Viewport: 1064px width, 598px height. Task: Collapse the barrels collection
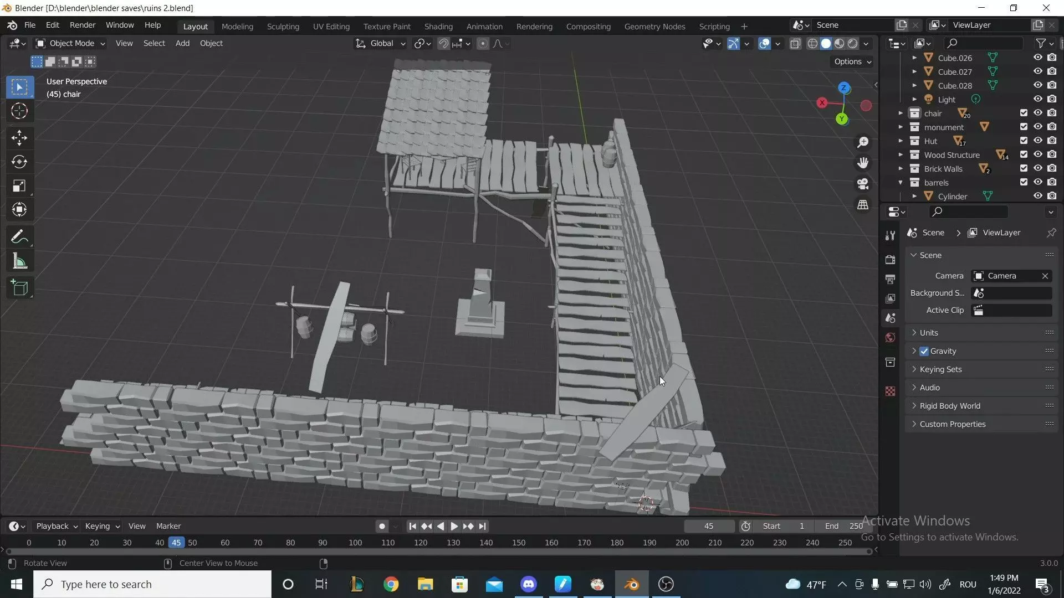[901, 182]
